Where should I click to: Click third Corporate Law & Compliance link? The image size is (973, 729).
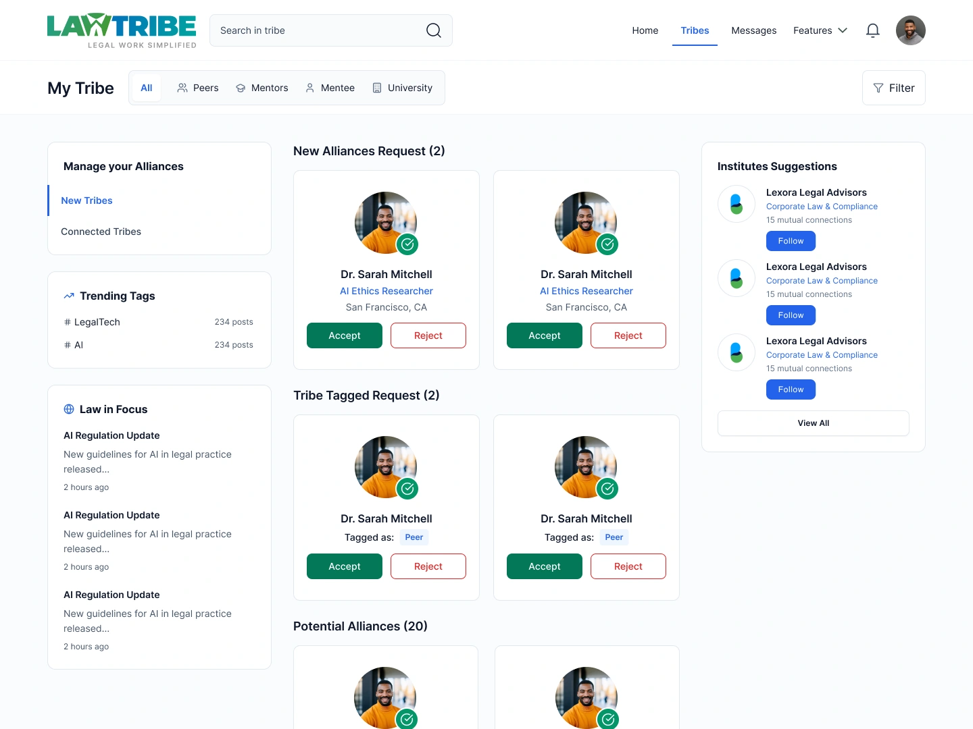(822, 355)
